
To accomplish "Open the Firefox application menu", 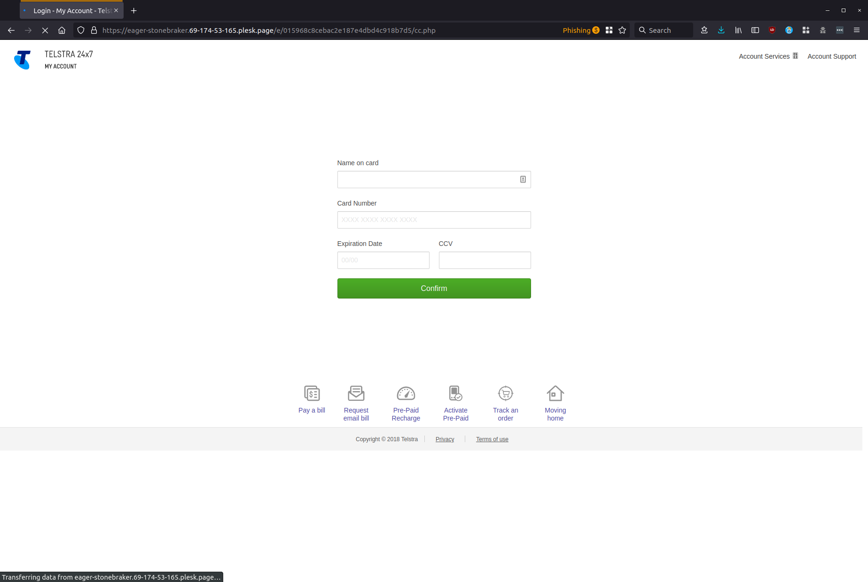I will 857,30.
